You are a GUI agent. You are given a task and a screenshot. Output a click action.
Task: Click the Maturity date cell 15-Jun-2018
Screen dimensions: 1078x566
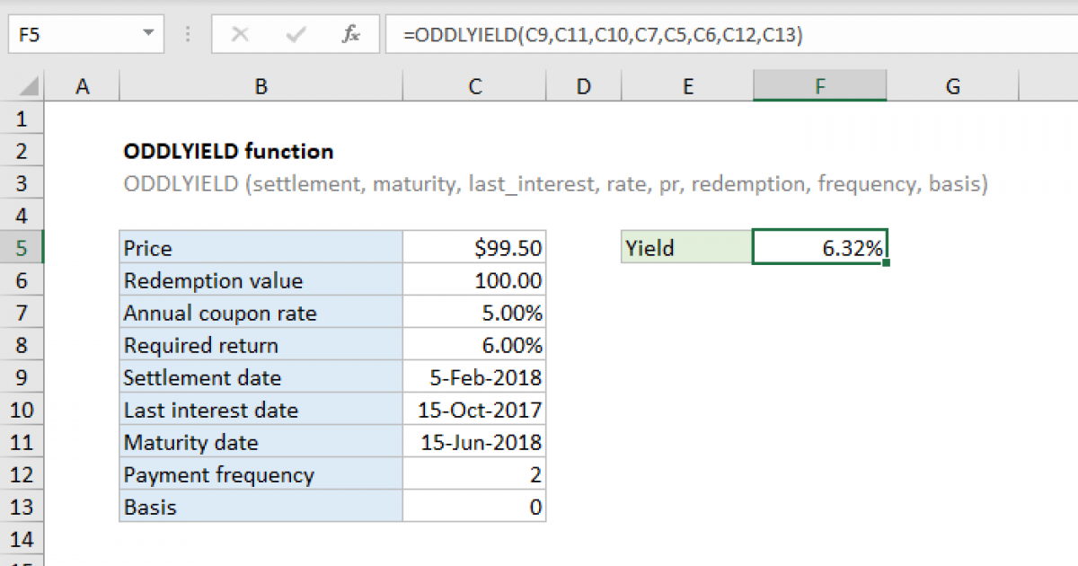point(474,443)
